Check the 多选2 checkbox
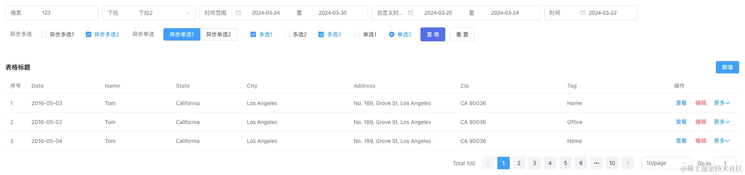745x175 pixels. 287,34
